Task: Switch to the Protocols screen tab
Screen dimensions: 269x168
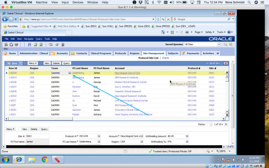Action: (x=121, y=53)
